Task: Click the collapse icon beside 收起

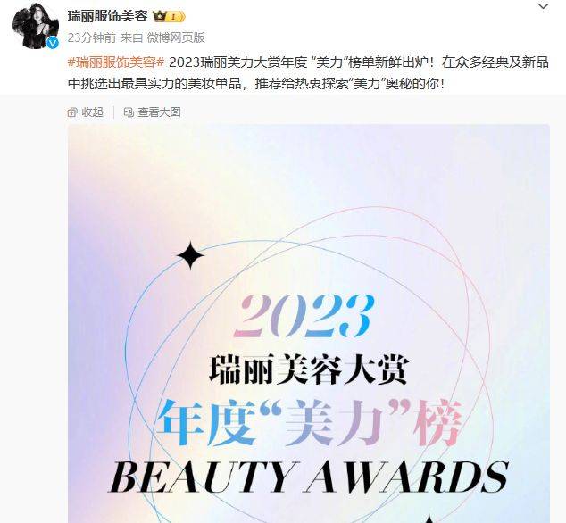Action: (x=72, y=112)
